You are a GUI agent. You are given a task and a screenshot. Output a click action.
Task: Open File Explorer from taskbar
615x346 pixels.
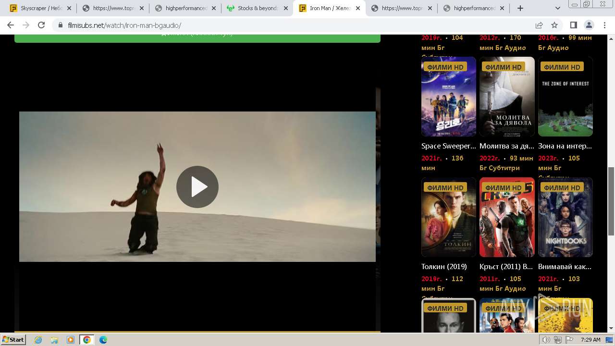[x=54, y=340]
